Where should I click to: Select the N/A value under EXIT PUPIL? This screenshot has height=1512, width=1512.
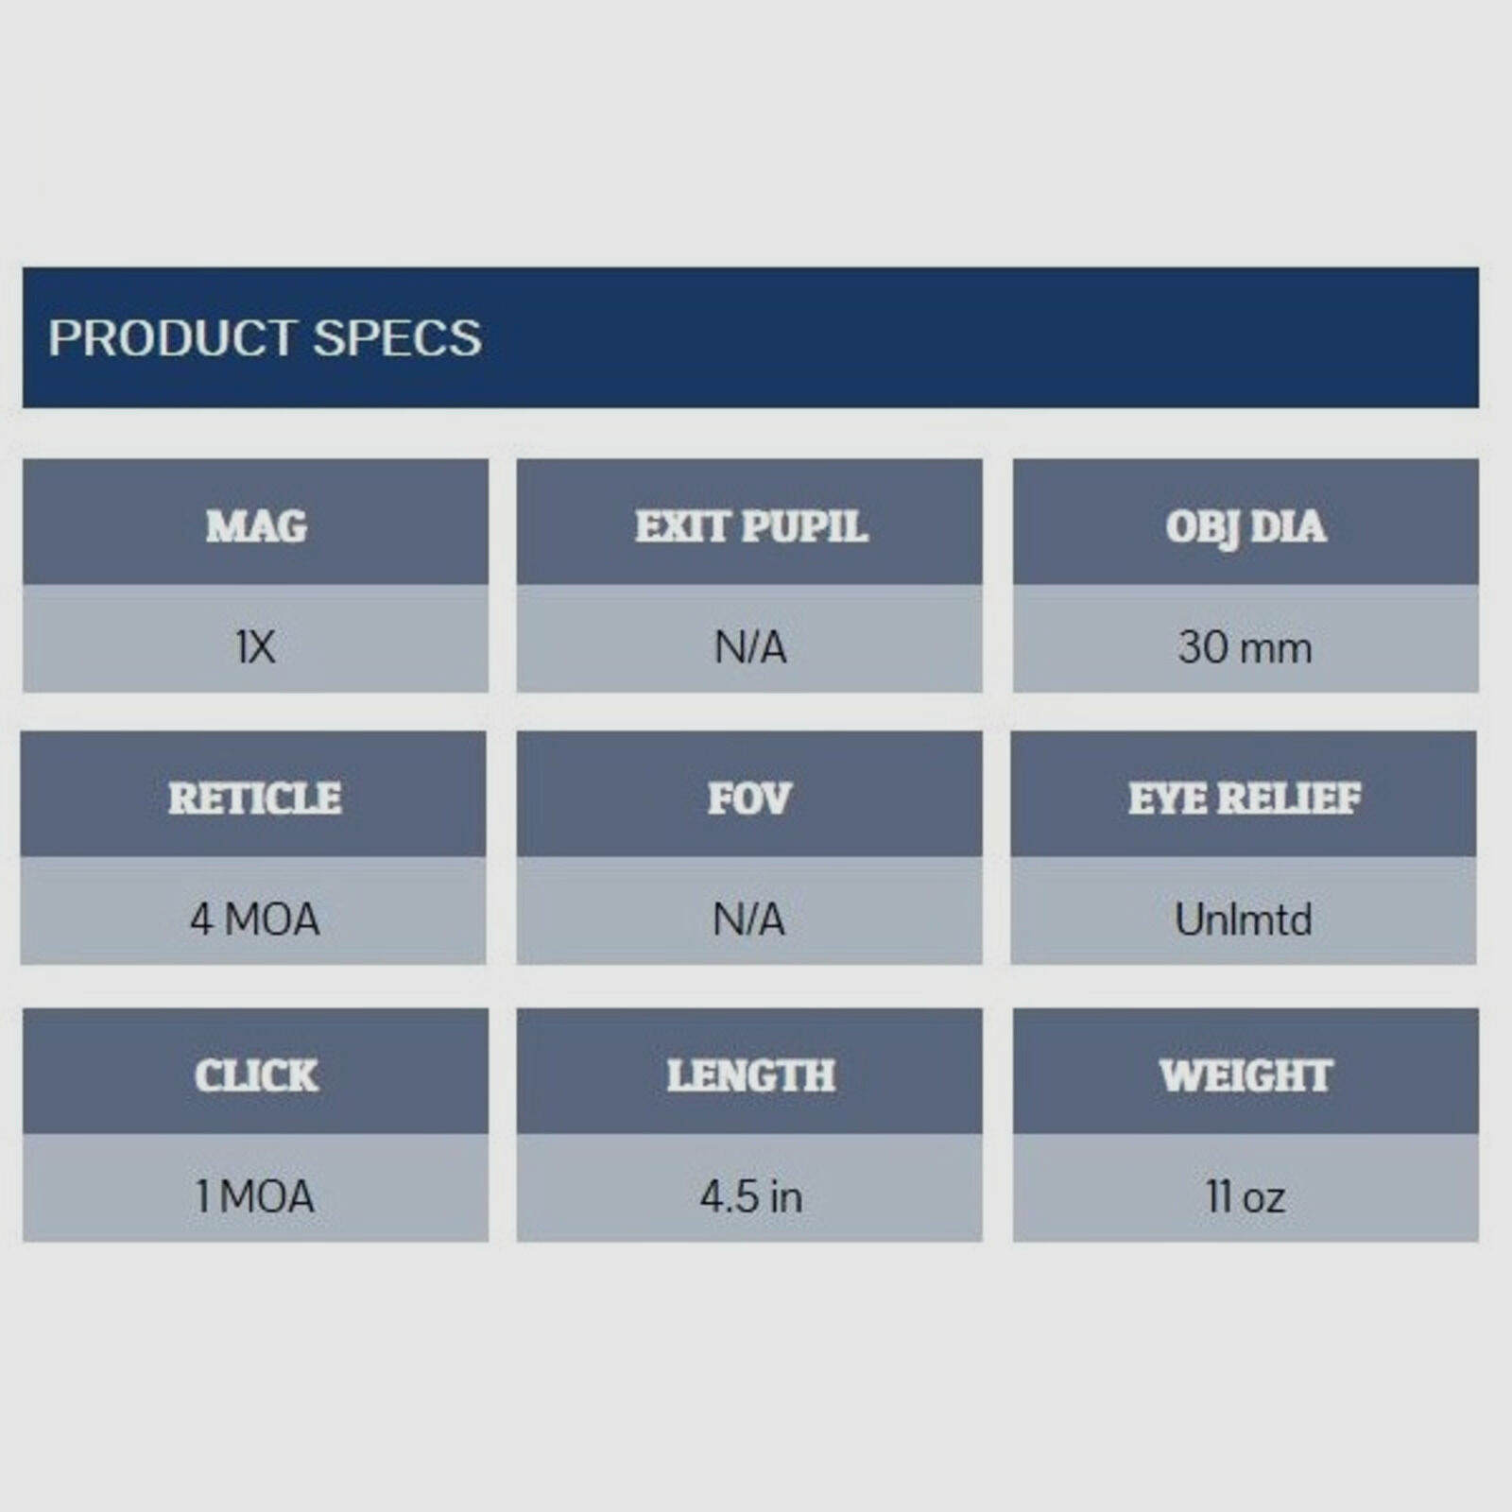[750, 648]
